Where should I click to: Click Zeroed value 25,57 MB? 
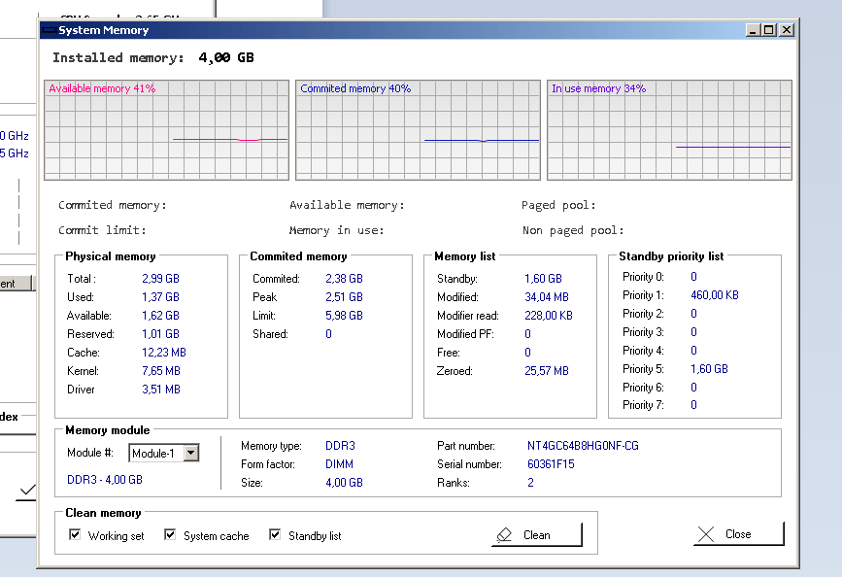(x=547, y=371)
